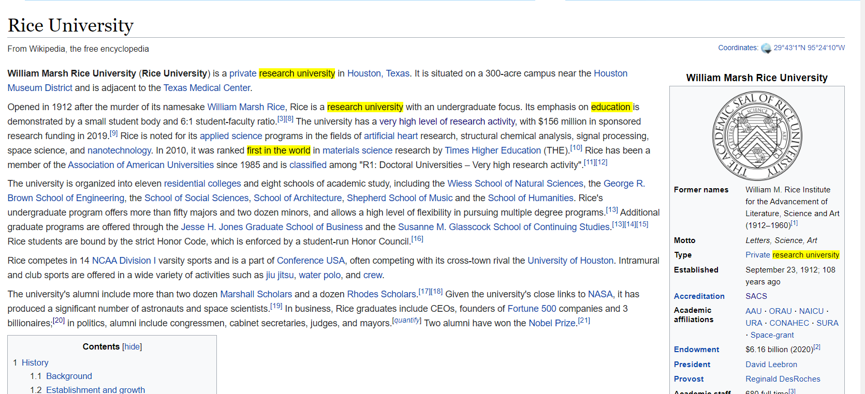Open the William Marsh Rice link
The image size is (865, 394).
pyautogui.click(x=246, y=107)
